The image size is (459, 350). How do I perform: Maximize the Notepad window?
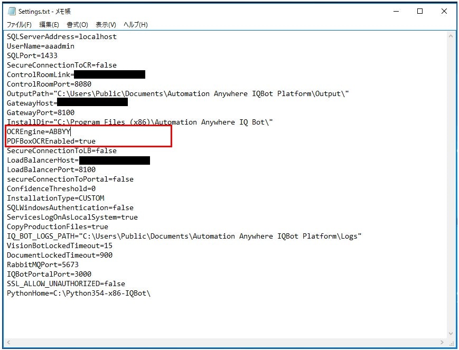pos(420,11)
